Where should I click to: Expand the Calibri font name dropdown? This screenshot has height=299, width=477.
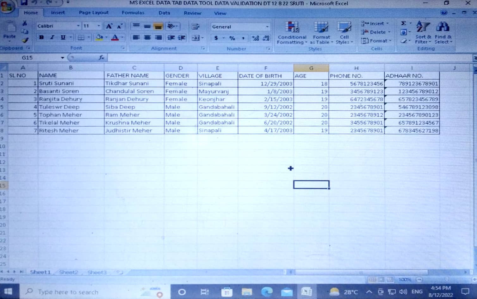(78, 26)
